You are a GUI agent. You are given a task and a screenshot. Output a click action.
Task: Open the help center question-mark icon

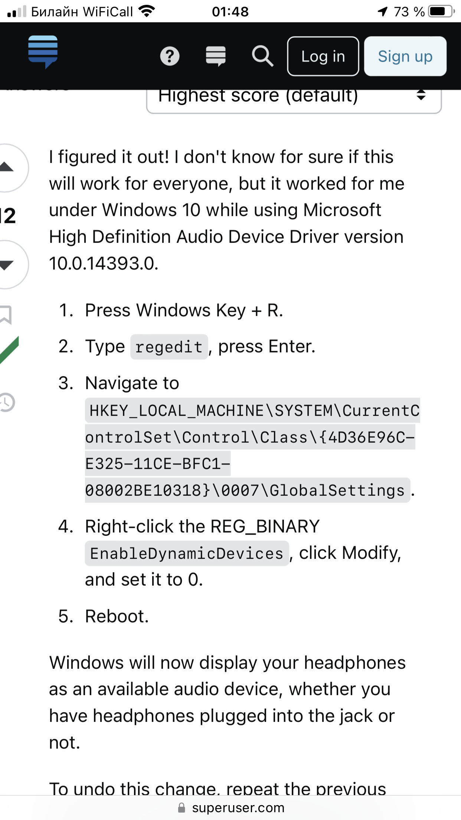point(170,56)
